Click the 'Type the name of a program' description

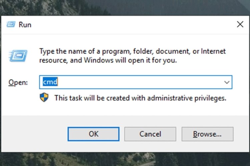(132, 56)
